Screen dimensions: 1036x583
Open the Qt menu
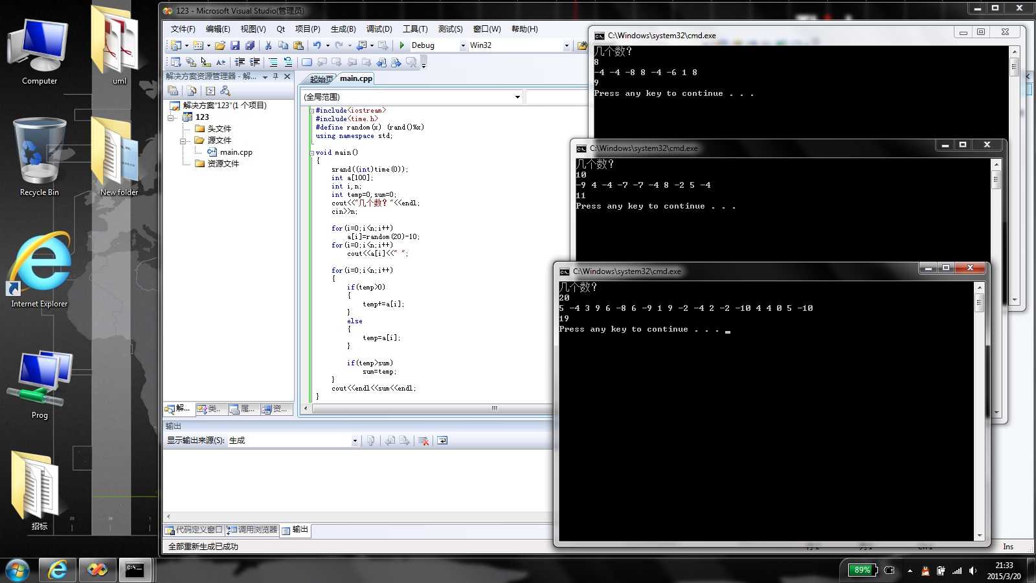click(x=280, y=29)
